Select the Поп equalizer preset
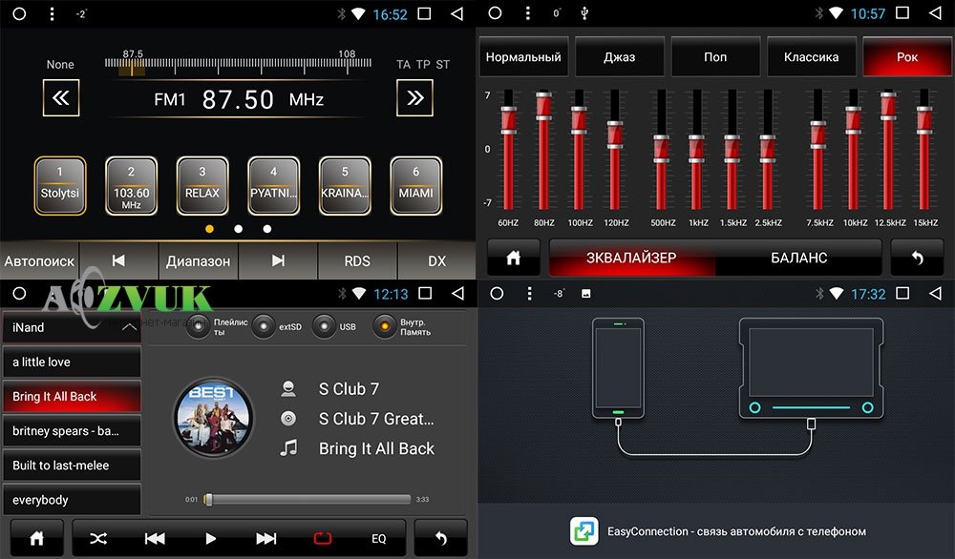The height and width of the screenshot is (559, 955). (x=715, y=56)
